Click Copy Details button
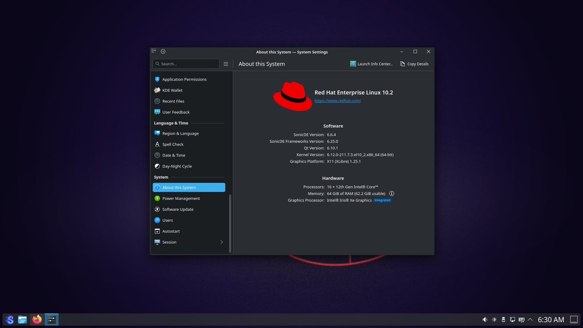The width and height of the screenshot is (583, 328). point(414,64)
